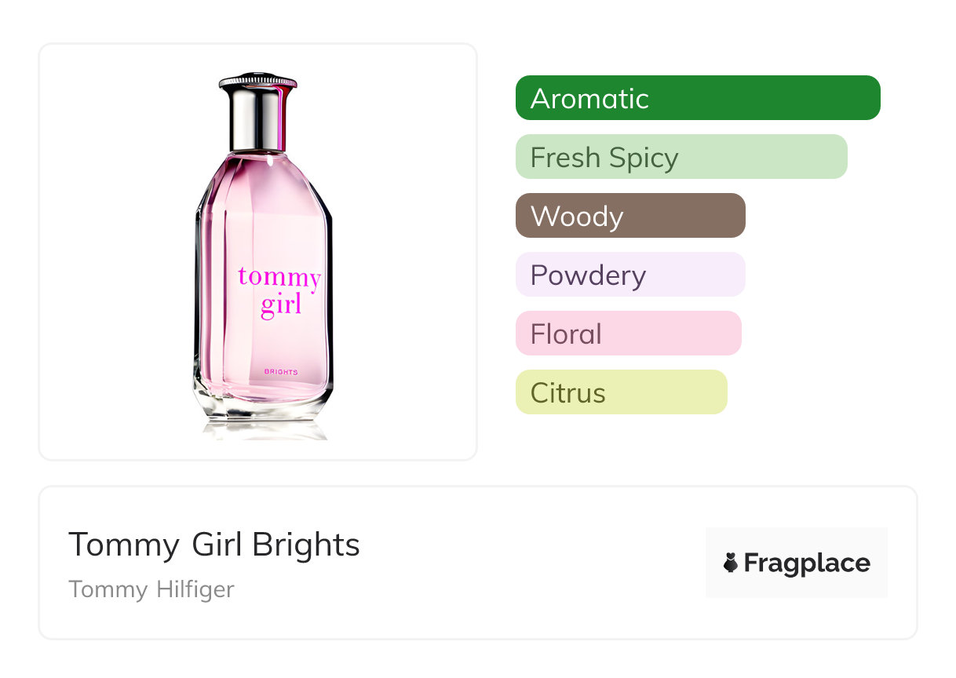Select the pink Floral accord bar
Viewport: 956px width, 678px height.
coord(628,334)
